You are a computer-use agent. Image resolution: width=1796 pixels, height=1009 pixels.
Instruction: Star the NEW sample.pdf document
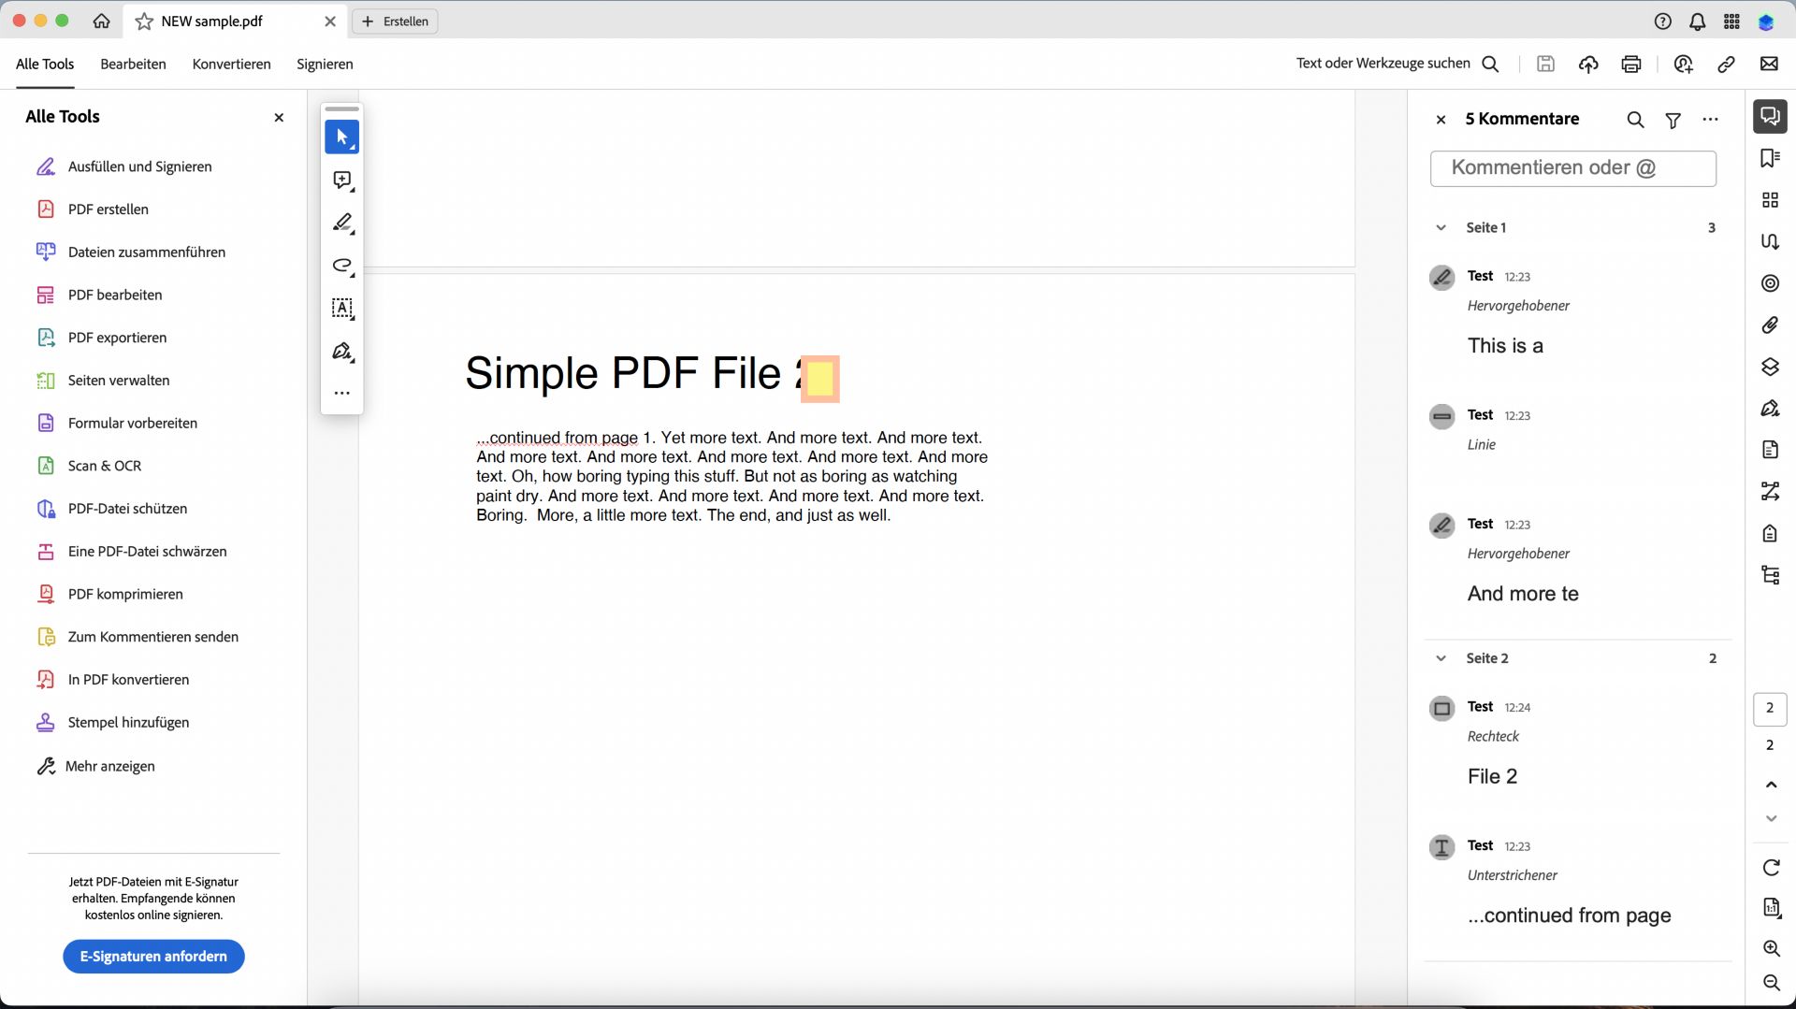coord(144,22)
